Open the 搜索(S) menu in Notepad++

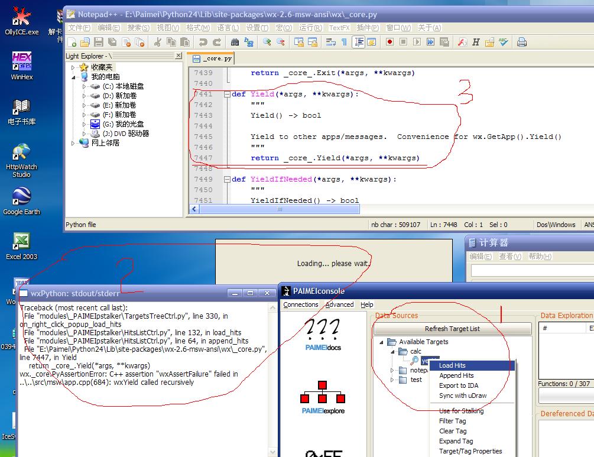(x=138, y=28)
